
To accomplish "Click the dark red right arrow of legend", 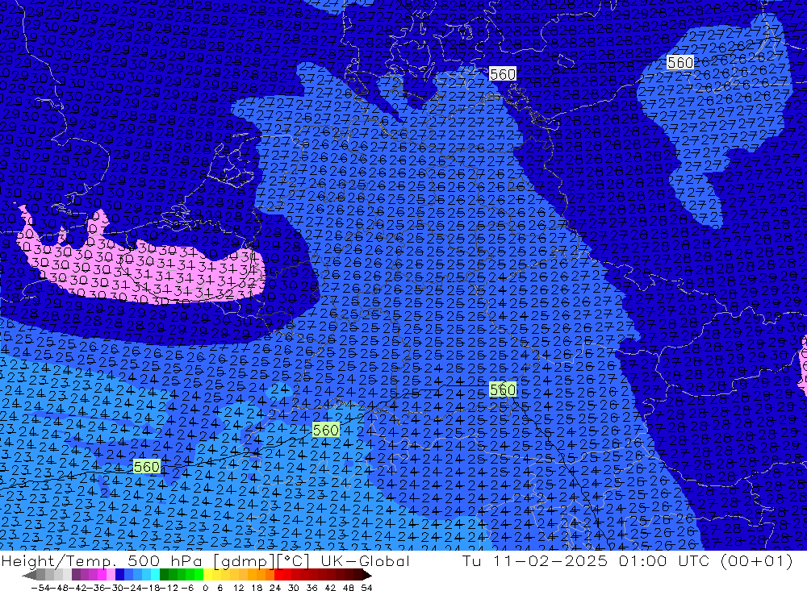I will (366, 576).
